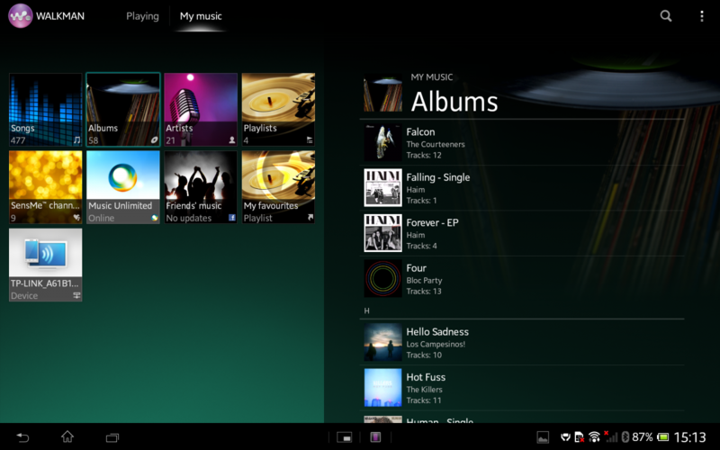Click 'The Courteeners' artist name
Screen dimensions: 720x450
tap(436, 144)
